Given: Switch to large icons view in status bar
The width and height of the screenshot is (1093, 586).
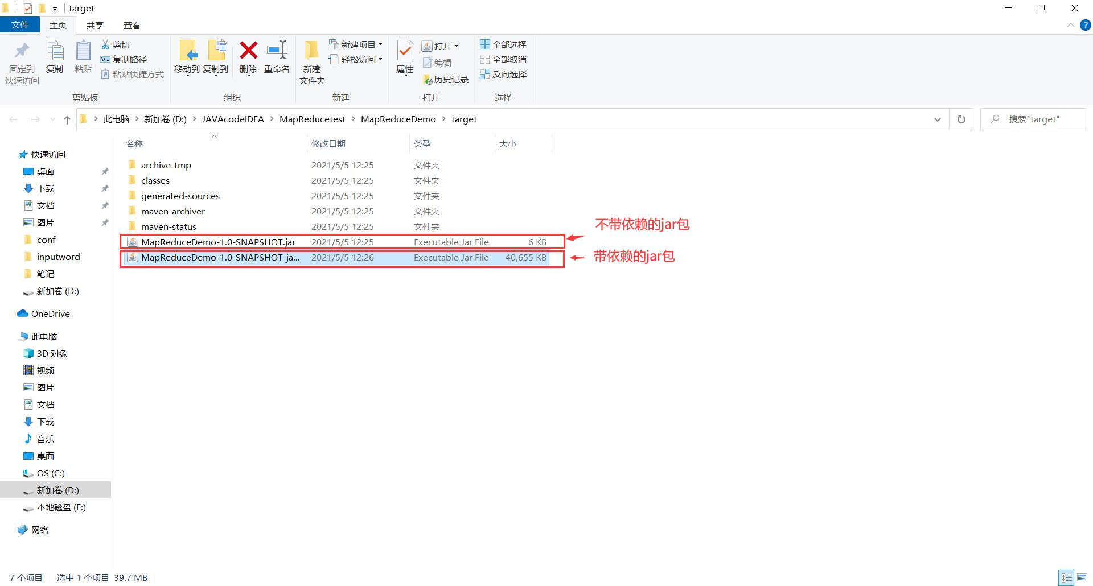Looking at the screenshot, I should click(1082, 577).
